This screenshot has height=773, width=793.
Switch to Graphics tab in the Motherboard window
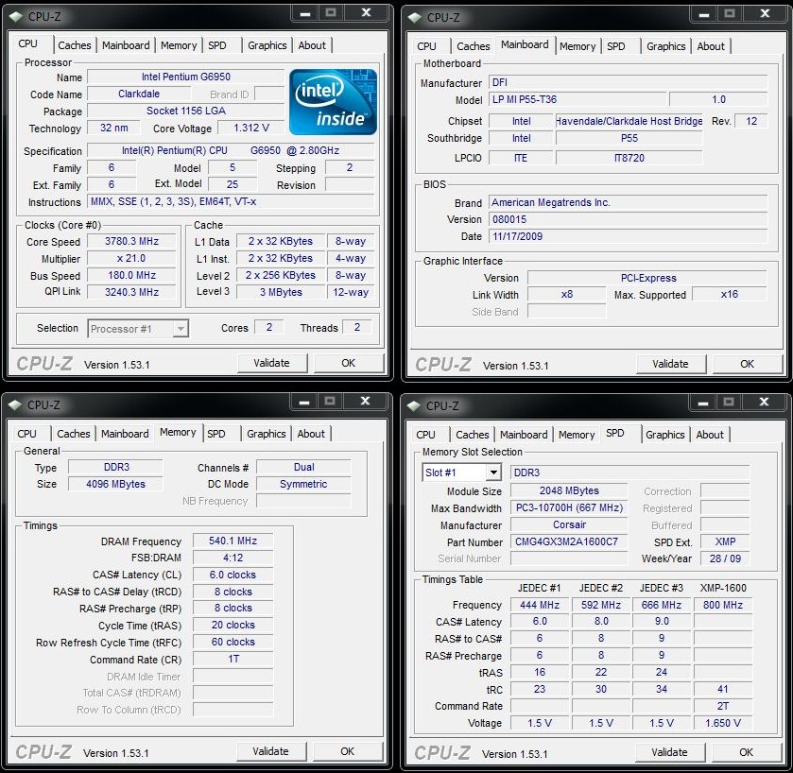coord(666,46)
